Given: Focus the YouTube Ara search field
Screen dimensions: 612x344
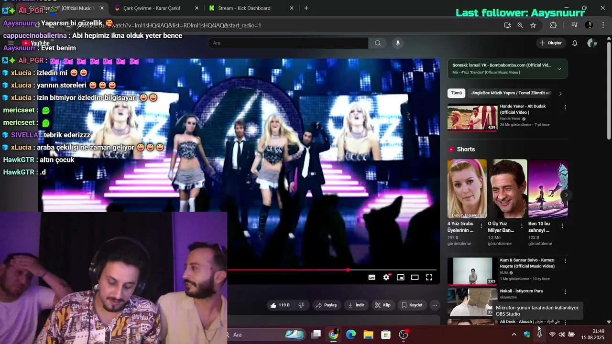Looking at the screenshot, I should (x=288, y=43).
